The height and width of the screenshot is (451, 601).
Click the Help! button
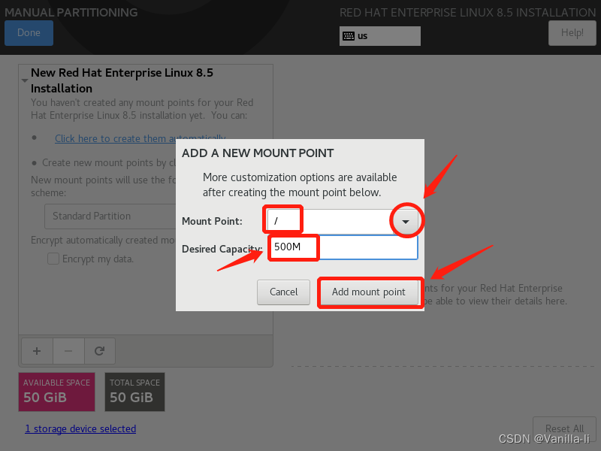click(x=572, y=33)
